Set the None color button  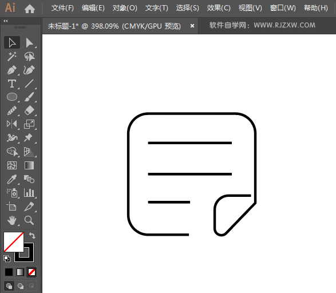(31, 272)
